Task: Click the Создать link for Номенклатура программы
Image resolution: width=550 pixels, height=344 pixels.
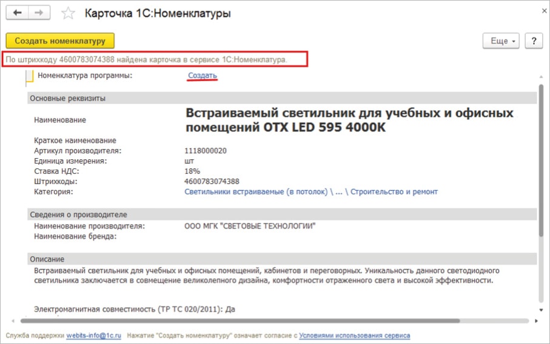Action: click(202, 76)
